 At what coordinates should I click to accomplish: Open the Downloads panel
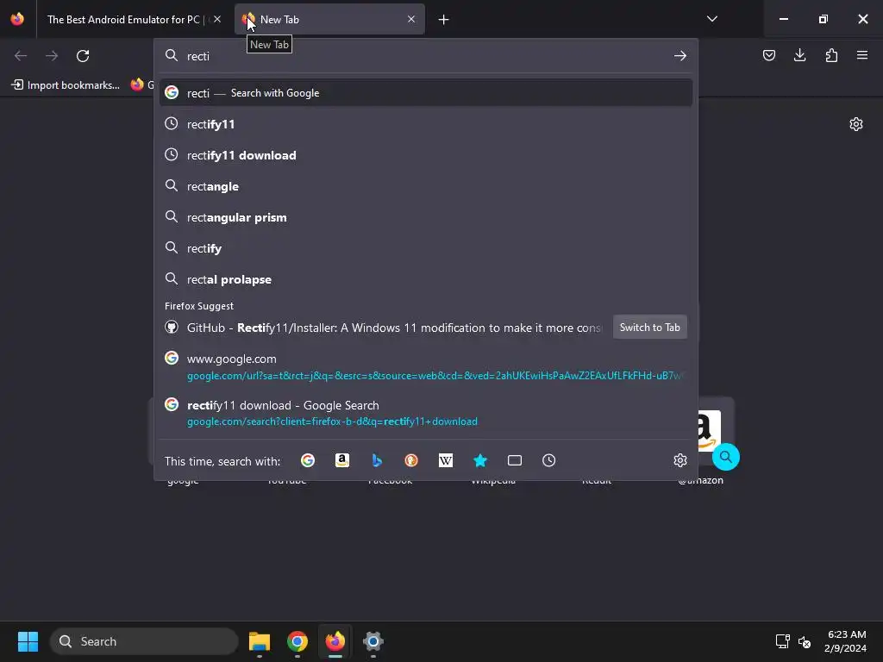tap(799, 55)
